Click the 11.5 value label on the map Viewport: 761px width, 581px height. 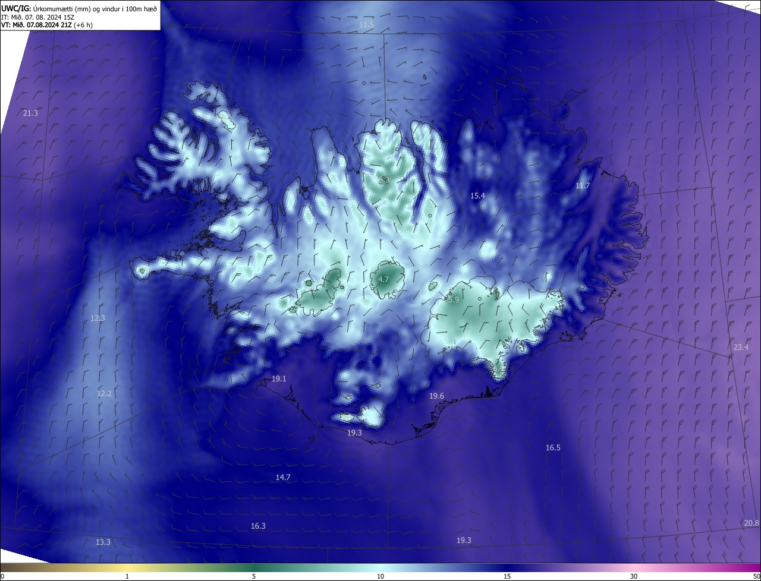point(366,24)
